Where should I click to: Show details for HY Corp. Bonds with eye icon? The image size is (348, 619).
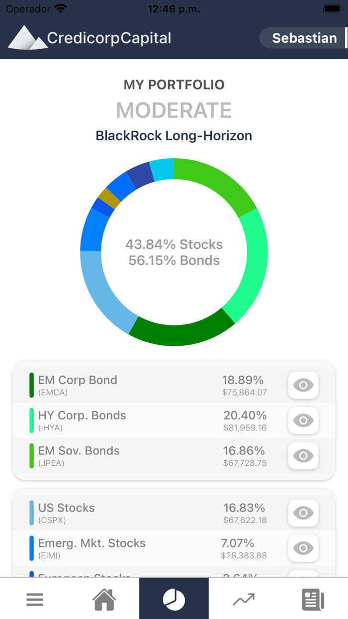(x=303, y=420)
